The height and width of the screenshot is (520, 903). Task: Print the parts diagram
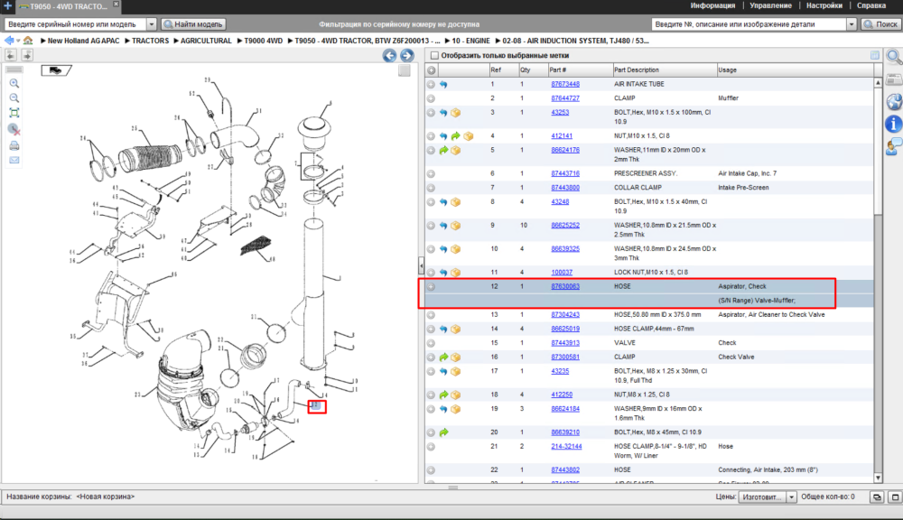coord(14,145)
